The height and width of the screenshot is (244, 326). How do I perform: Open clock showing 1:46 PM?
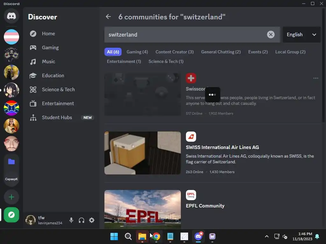(x=302, y=236)
